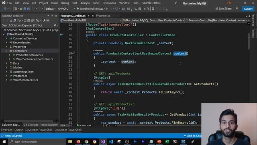Click the split-editor plus icon at editor top right
The image size is (257, 145).
click(x=249, y=20)
